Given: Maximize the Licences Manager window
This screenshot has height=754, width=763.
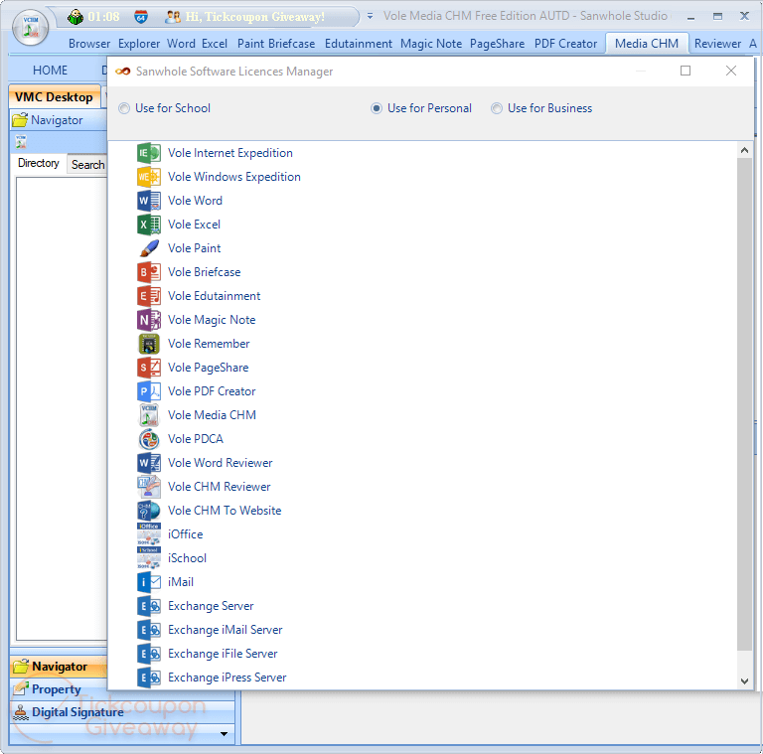Looking at the screenshot, I should point(686,71).
